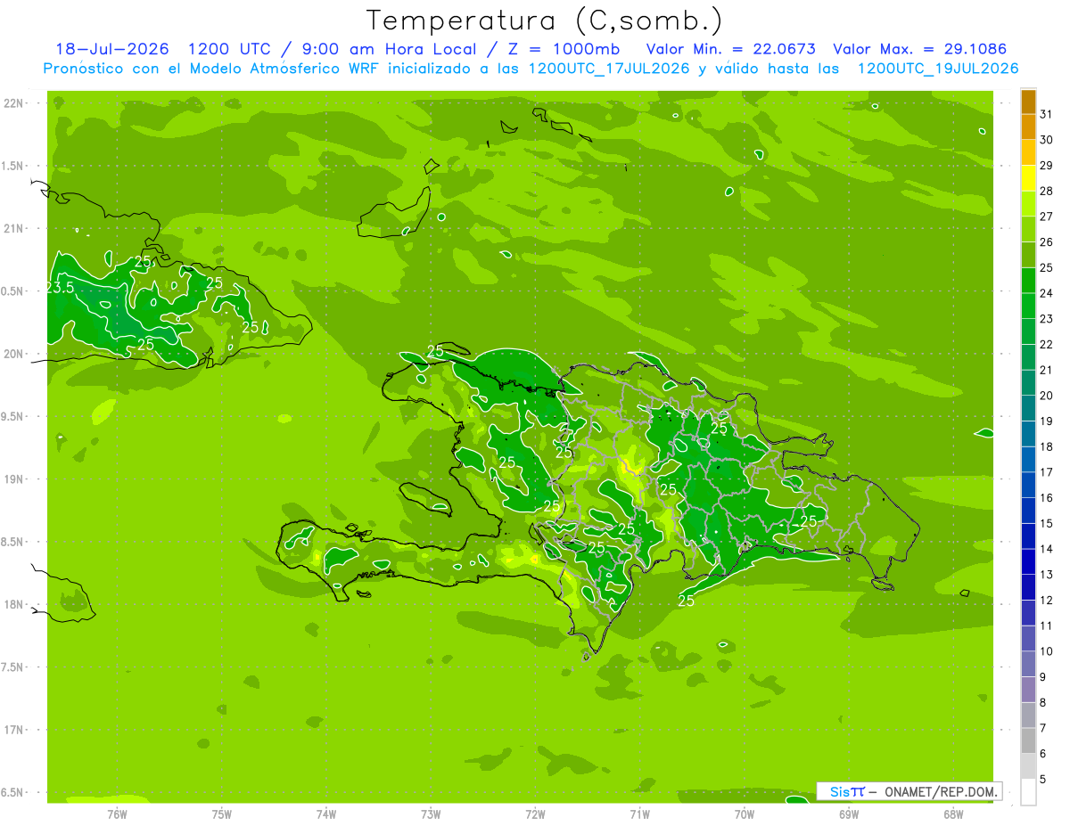Click the dark blue legend swatch between 13 and 14

tap(1028, 562)
